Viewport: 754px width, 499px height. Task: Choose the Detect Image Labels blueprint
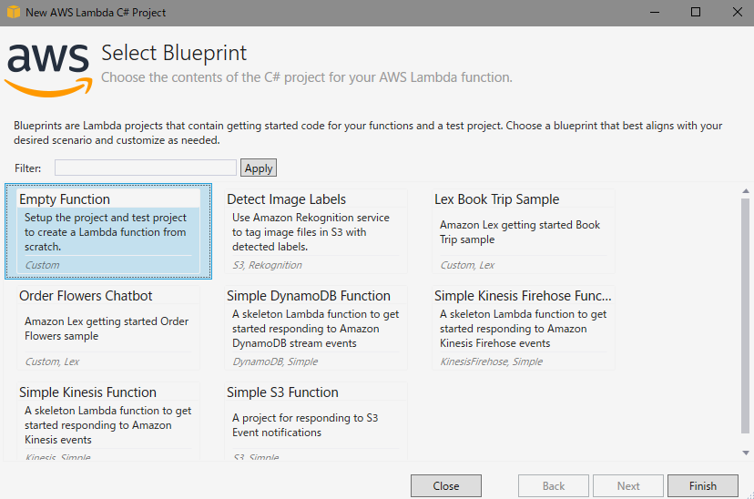click(x=316, y=231)
